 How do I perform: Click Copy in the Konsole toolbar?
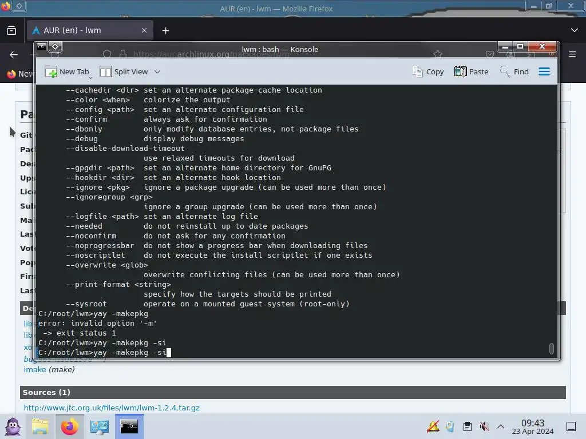(x=428, y=71)
